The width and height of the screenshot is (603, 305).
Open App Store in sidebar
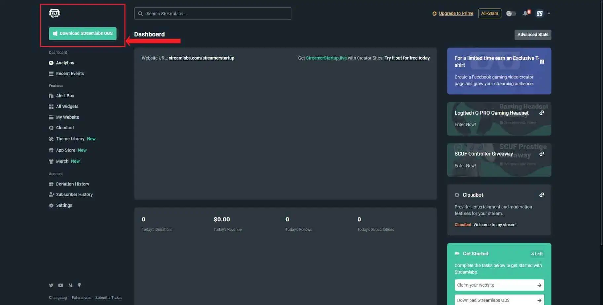coord(65,150)
